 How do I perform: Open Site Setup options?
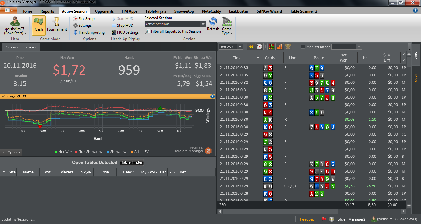point(84,19)
